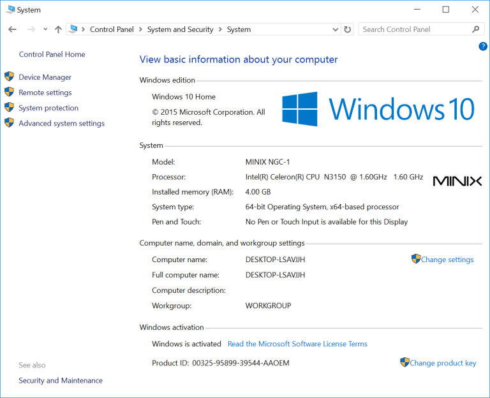This screenshot has height=398, width=490.
Task: Select the System breadcrumb
Action: tap(239, 29)
